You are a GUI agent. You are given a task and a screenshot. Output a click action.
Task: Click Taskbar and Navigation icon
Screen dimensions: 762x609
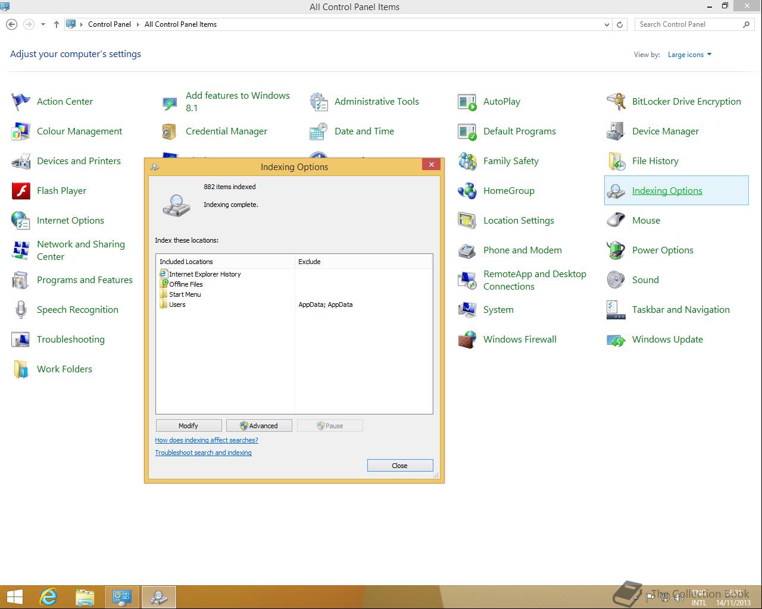(x=616, y=310)
